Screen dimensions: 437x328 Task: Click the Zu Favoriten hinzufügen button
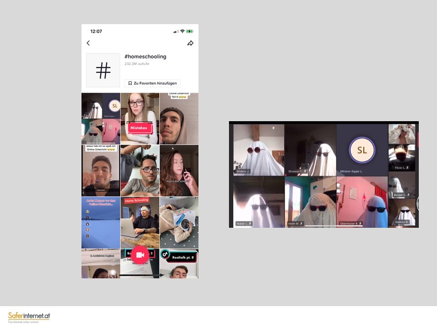point(152,83)
